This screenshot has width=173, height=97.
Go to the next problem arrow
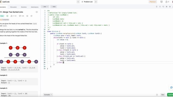coord(96,2)
